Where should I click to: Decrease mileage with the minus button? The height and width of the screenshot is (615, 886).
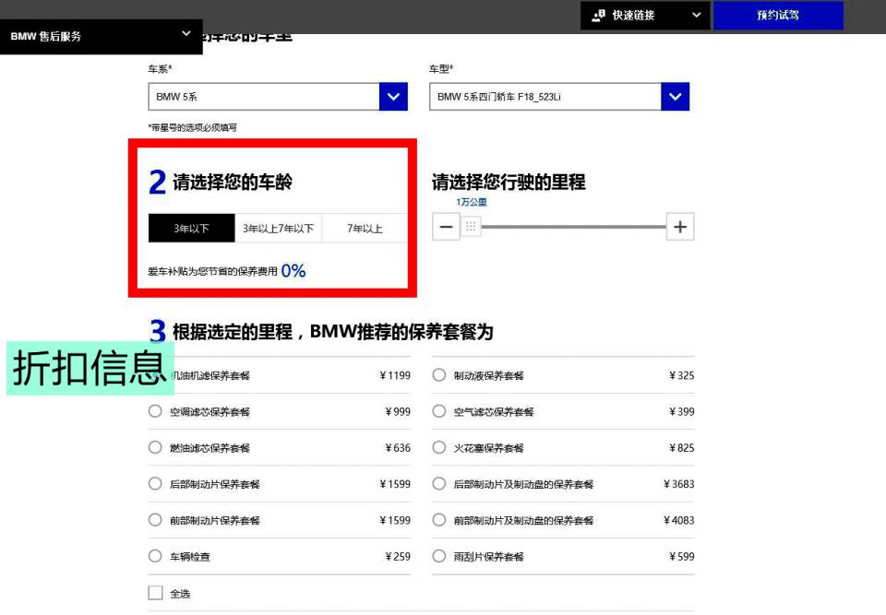tap(446, 227)
